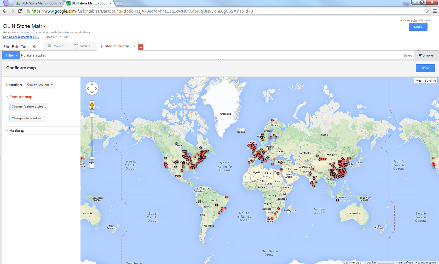Switch to Map view type
Image resolution: width=439 pixels, height=264 pixels.
[x=419, y=81]
